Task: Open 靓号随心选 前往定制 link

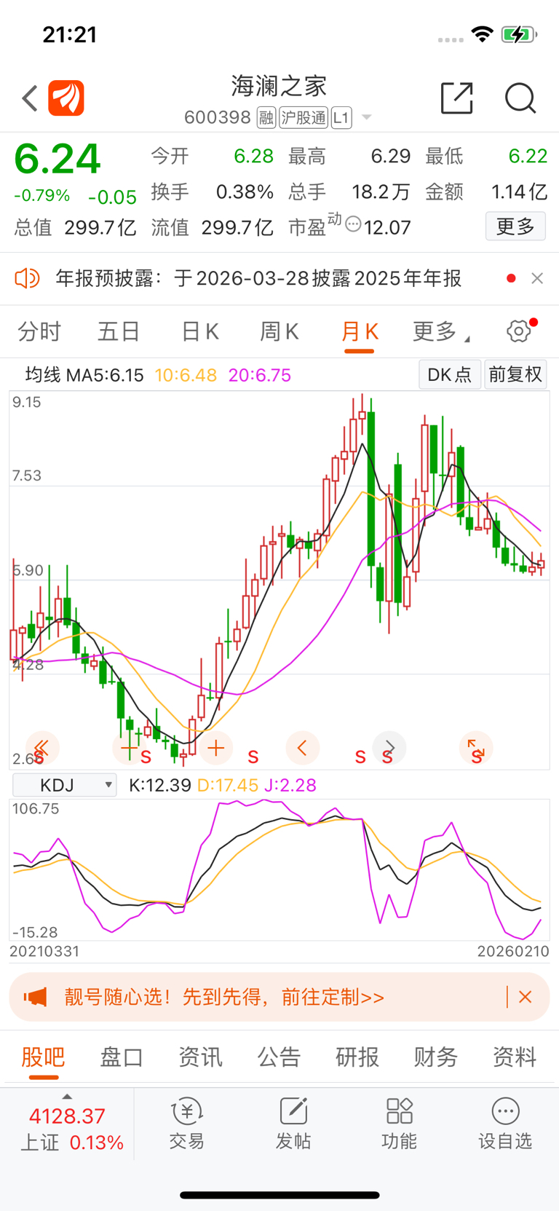Action: pyautogui.click(x=224, y=997)
